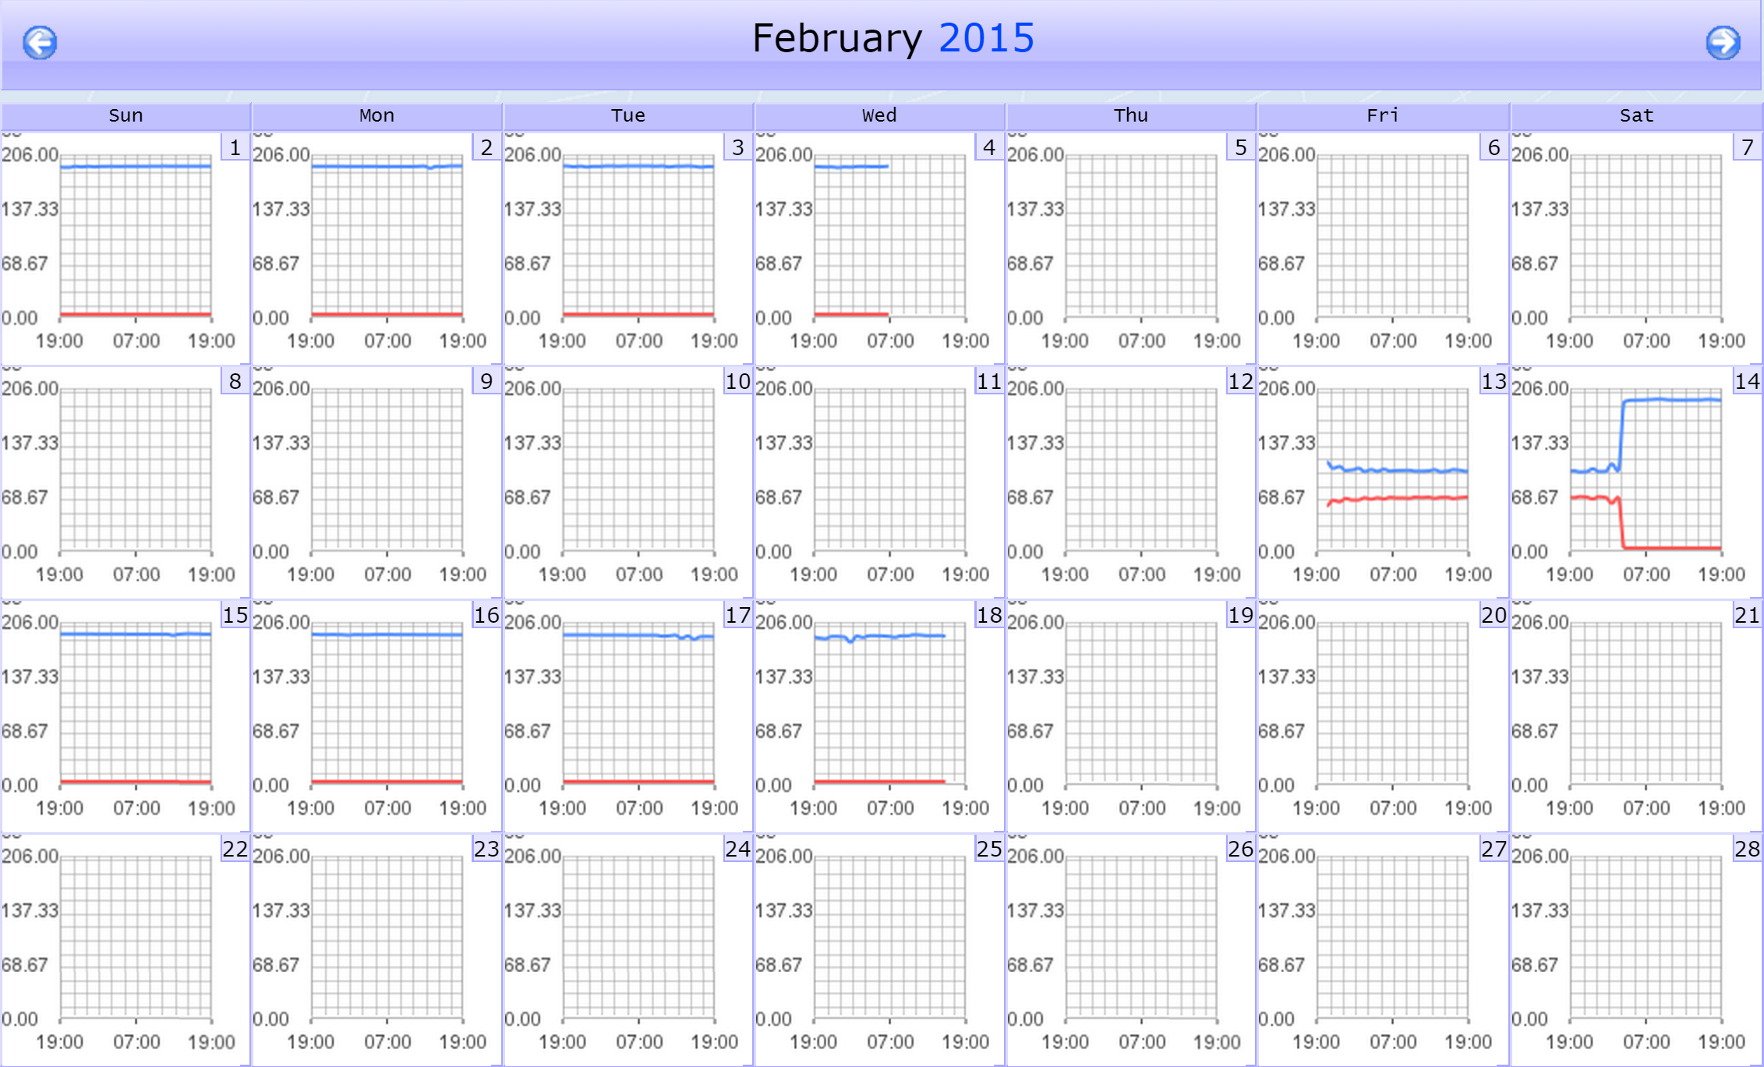Open day 28 date number

[x=1747, y=849]
